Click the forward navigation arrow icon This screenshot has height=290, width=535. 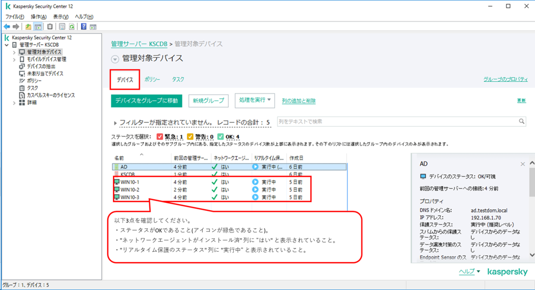16,26
